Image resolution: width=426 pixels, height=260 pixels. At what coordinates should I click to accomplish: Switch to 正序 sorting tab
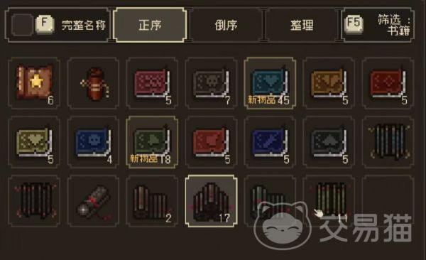click(150, 25)
